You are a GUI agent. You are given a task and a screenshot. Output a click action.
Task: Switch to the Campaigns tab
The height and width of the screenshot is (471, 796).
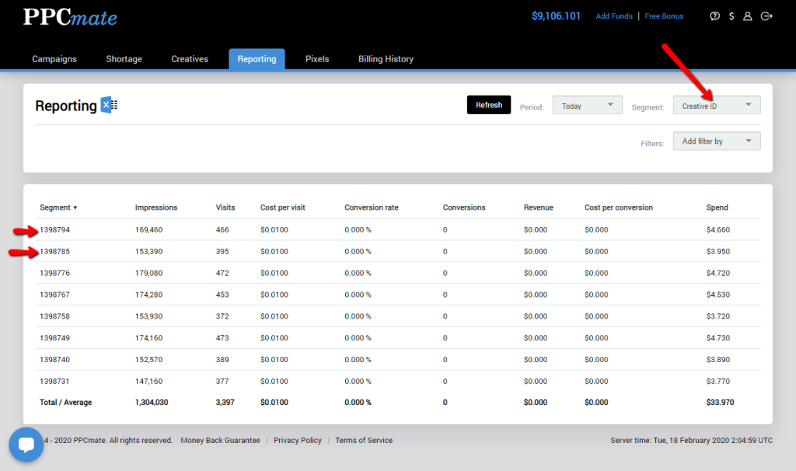click(x=54, y=59)
